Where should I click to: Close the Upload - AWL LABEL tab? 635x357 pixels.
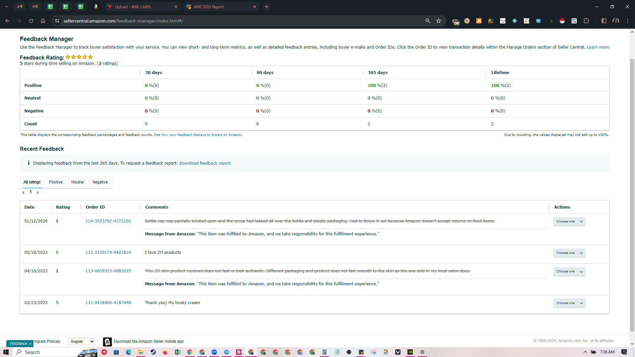point(176,7)
